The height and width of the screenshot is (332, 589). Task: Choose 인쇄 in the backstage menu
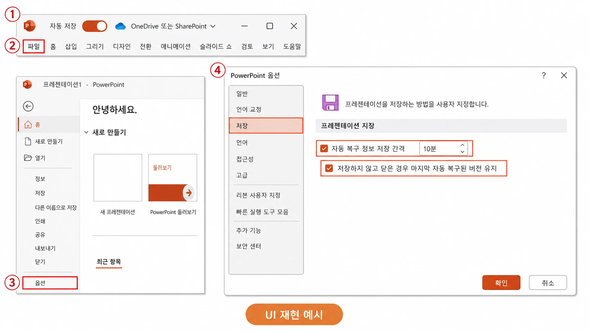(40, 221)
